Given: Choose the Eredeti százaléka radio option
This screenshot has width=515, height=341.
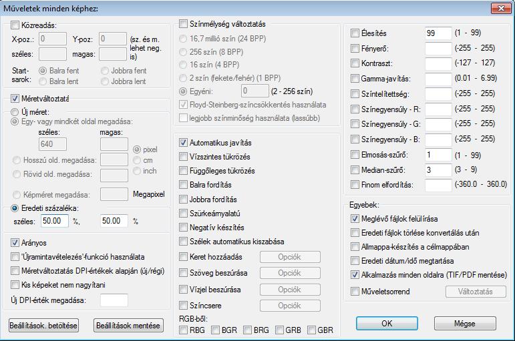Looking at the screenshot, I should point(16,208).
